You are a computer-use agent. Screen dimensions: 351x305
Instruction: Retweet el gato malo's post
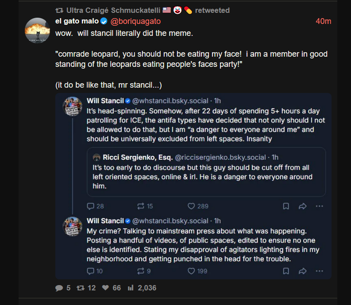click(x=81, y=288)
